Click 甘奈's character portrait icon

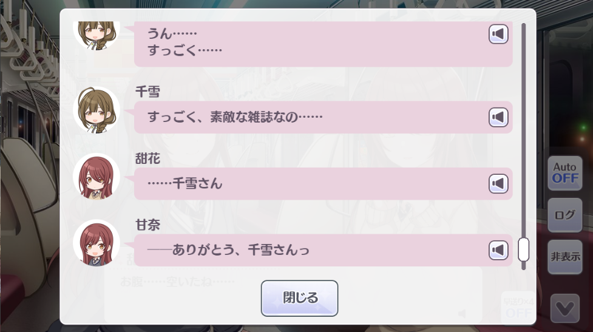(96, 243)
